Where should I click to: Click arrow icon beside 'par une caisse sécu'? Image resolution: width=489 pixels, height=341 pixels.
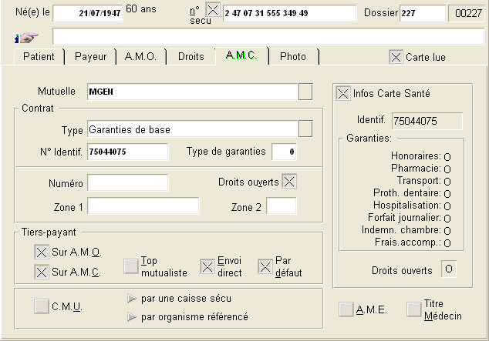pos(132,299)
